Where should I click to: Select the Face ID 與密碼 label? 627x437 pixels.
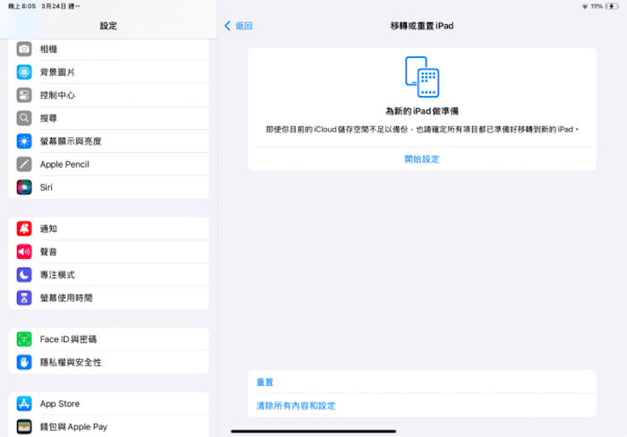pos(68,339)
